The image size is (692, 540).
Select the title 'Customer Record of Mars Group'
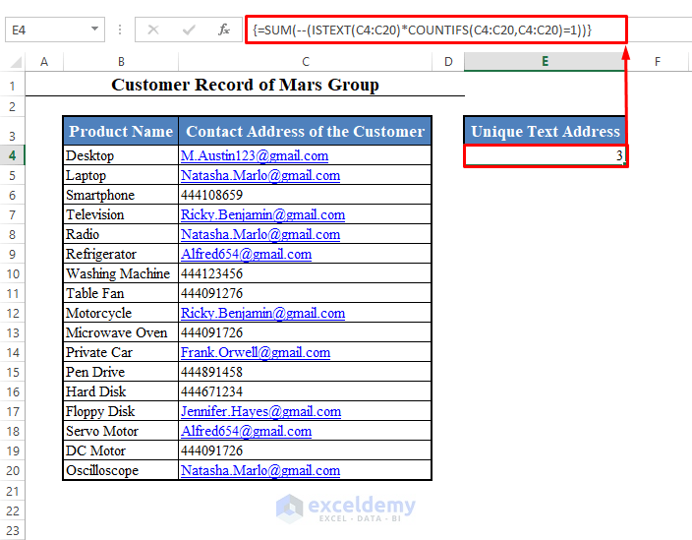(245, 85)
